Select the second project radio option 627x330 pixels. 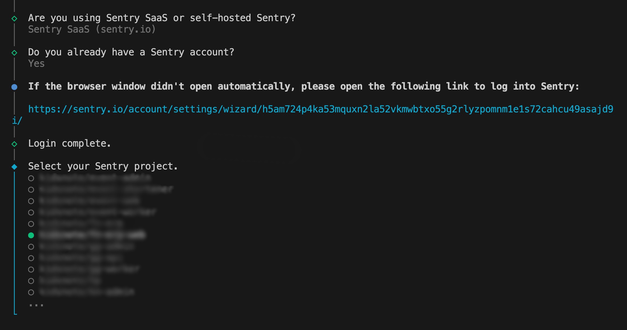[x=31, y=190]
